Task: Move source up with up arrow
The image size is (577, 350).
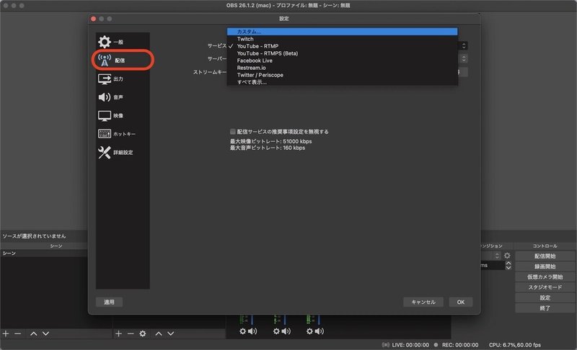Action: [159, 333]
